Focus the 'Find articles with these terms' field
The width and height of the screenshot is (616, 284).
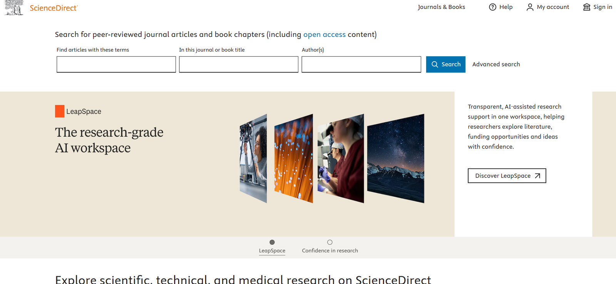pos(116,64)
